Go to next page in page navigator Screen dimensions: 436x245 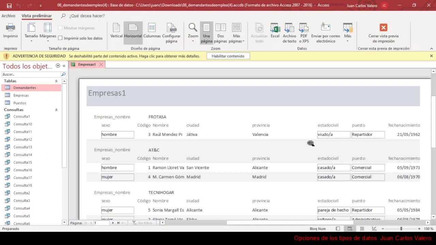pos(113,223)
